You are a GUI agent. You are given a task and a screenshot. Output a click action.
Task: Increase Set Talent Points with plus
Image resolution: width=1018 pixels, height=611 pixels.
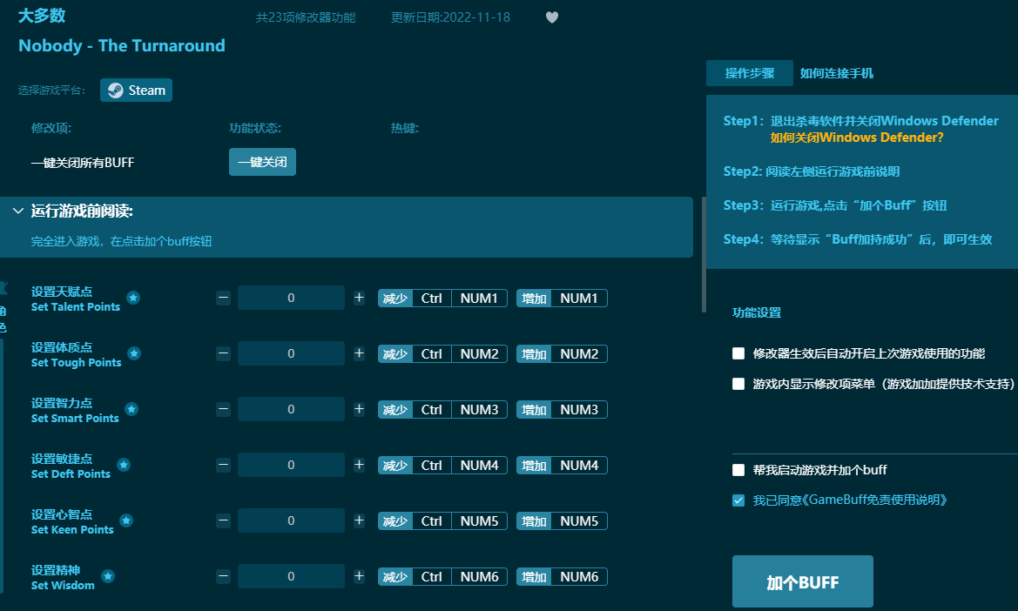tap(359, 298)
